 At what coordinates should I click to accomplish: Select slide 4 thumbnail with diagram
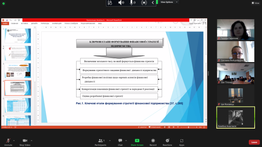point(18,88)
